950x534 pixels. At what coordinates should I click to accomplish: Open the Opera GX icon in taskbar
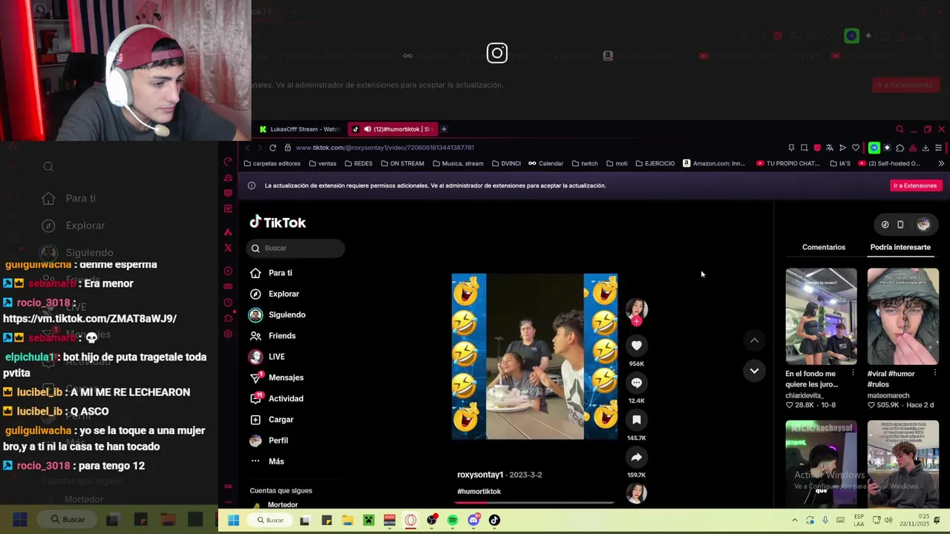coord(410,520)
